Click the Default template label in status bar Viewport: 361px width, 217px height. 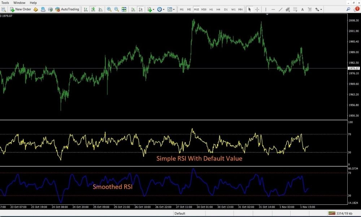(x=179, y=213)
